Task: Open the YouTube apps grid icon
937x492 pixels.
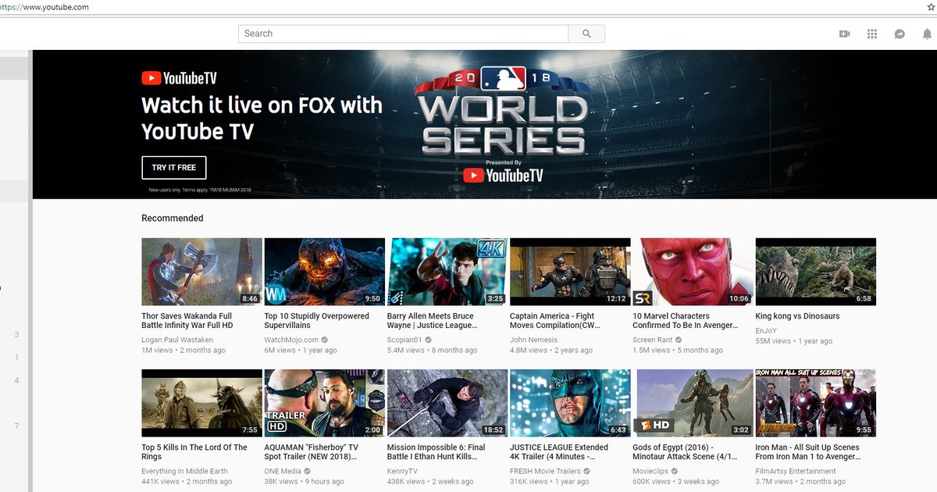Action: (x=872, y=34)
